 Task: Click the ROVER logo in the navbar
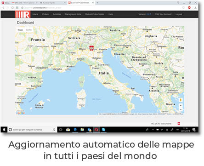tap(23, 14)
